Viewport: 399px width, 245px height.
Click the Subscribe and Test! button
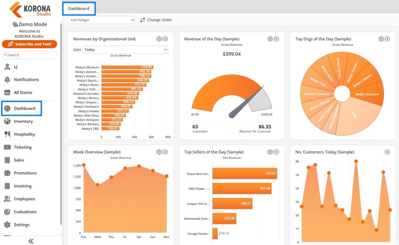coord(30,44)
